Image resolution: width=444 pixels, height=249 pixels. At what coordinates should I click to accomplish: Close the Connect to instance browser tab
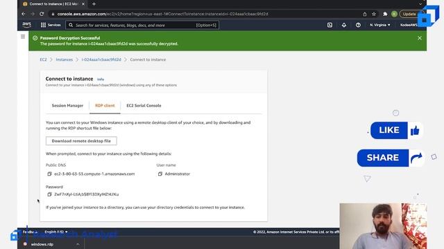click(83, 4)
